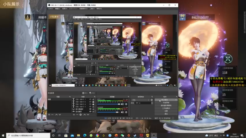Select the scene in the Scenes list

pyautogui.click(x=59, y=99)
